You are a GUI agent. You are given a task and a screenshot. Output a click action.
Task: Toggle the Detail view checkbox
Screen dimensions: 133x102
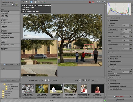(80, 80)
